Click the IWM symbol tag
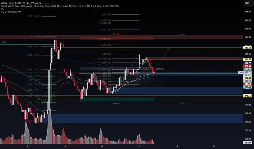The image size is (254, 149). point(241,72)
